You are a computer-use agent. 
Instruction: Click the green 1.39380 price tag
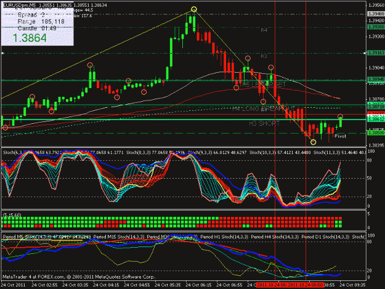pos(376,26)
